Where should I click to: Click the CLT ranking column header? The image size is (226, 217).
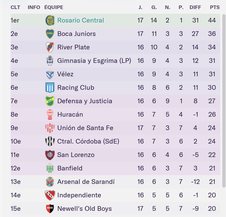(x=15, y=7)
